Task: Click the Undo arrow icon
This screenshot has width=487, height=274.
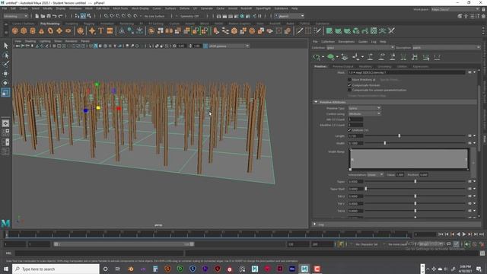Action: (x=55, y=16)
